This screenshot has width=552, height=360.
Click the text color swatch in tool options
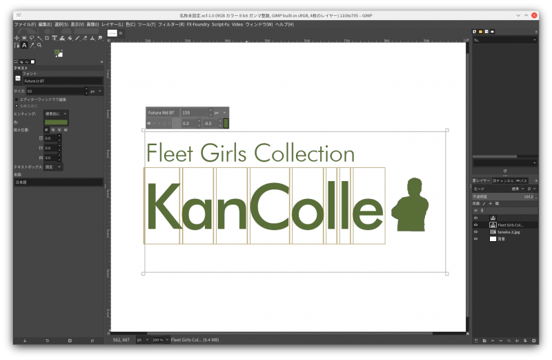[x=56, y=122]
